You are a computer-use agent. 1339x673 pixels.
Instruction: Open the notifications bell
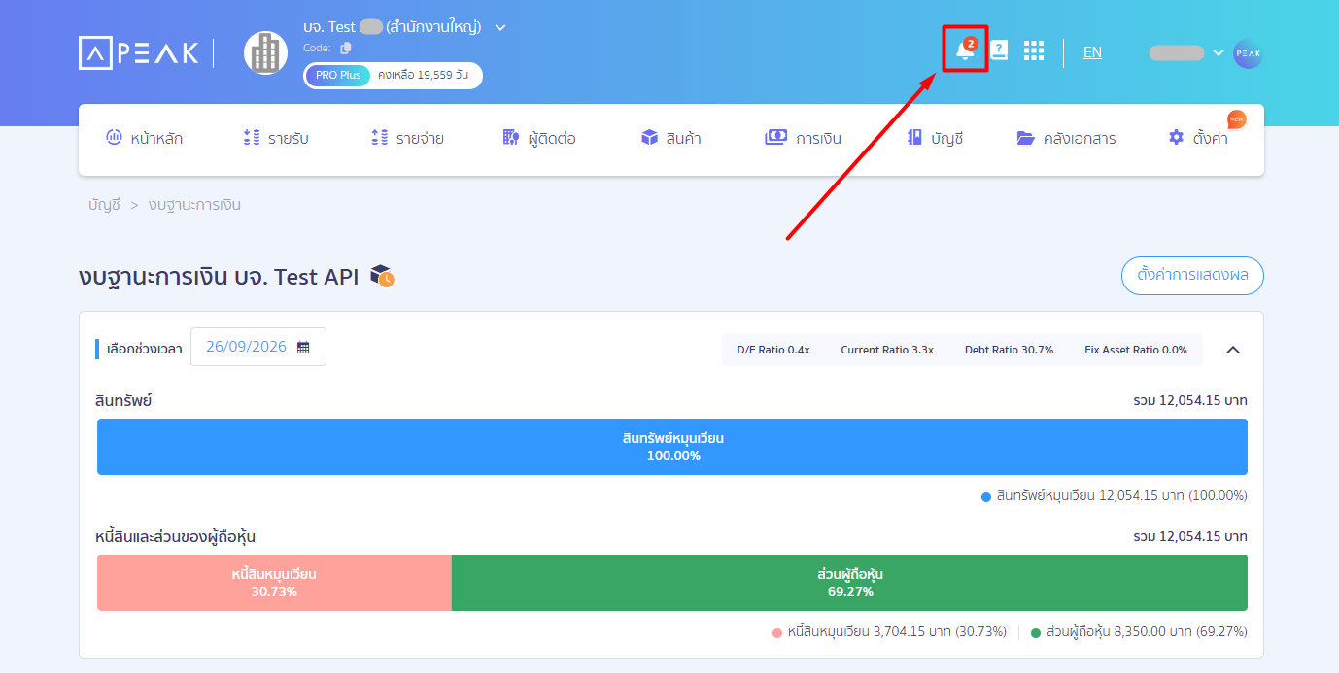point(965,50)
